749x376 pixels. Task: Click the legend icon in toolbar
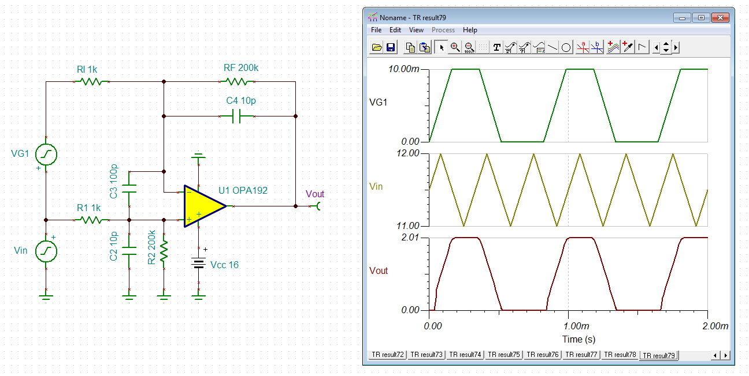click(x=539, y=47)
